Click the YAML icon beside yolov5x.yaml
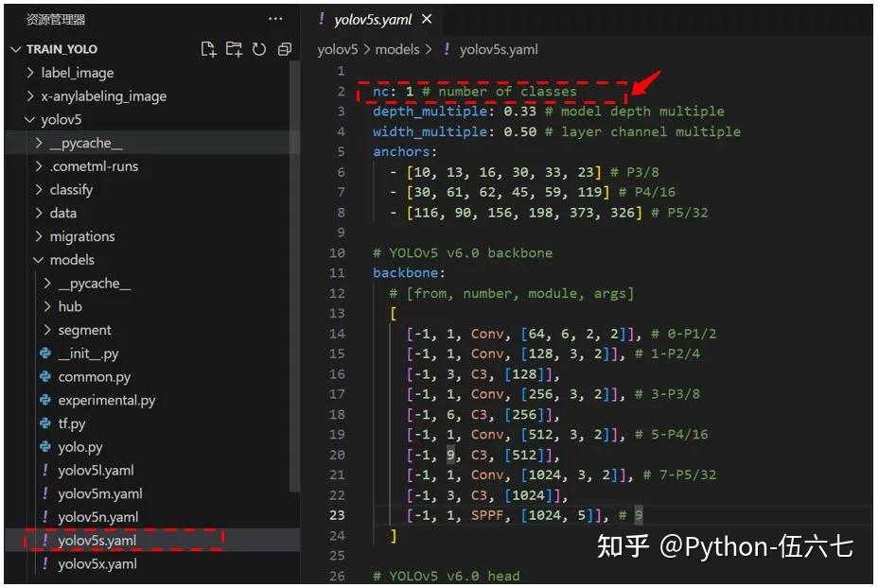The width and height of the screenshot is (878, 587). [44, 563]
